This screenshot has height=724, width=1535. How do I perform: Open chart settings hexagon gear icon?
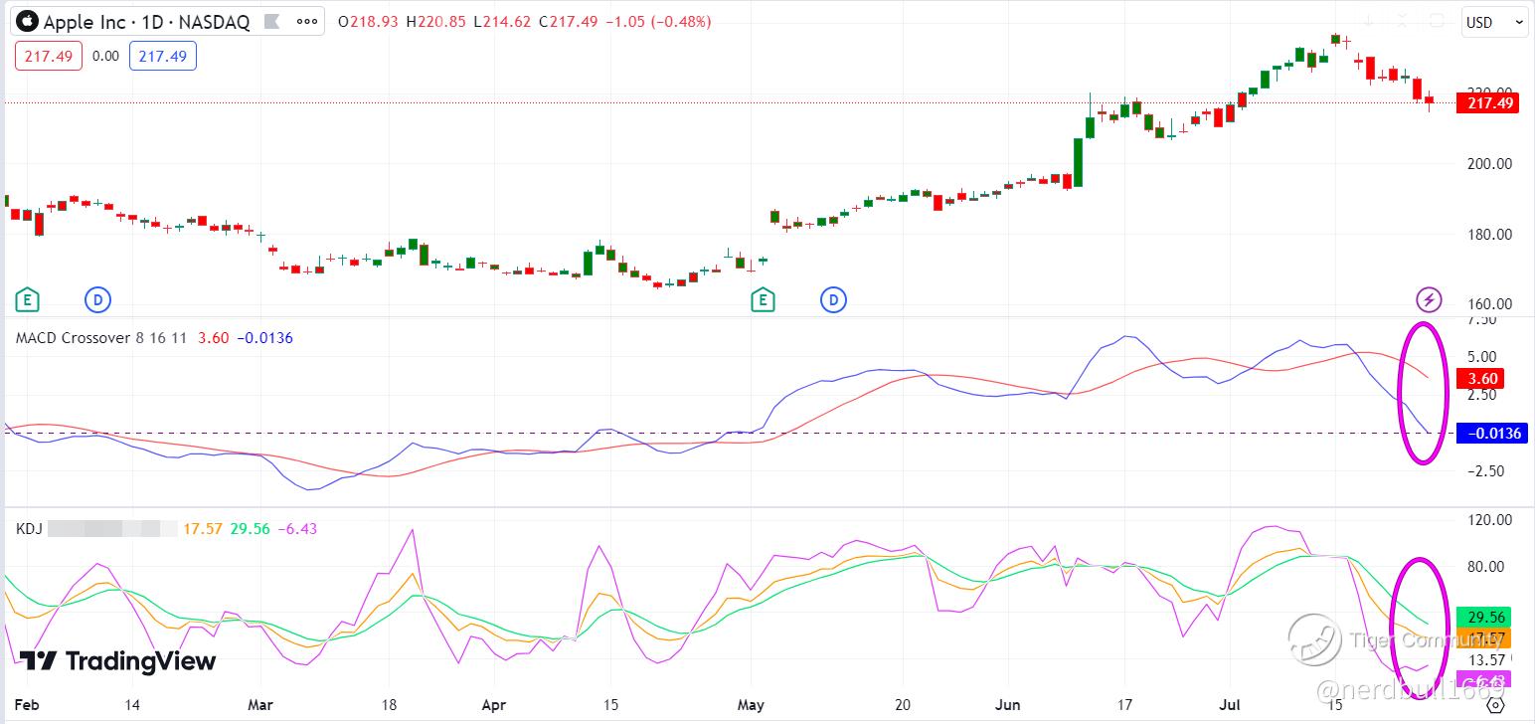pyautogui.click(x=1495, y=705)
